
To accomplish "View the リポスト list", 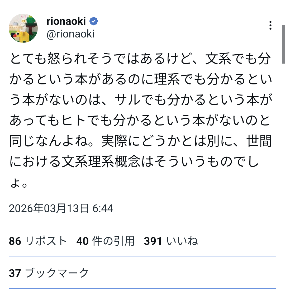I will [x=46, y=241].
